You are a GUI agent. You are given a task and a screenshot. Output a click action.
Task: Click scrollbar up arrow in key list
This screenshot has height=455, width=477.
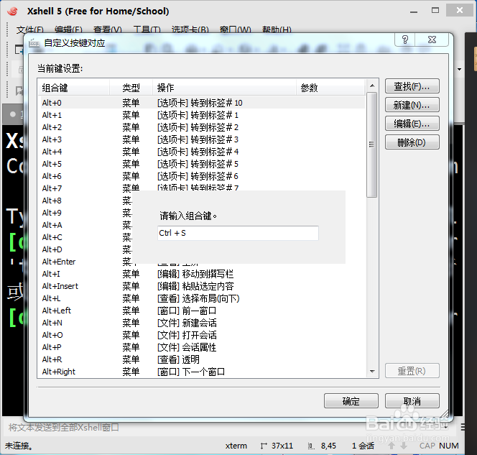coord(372,86)
